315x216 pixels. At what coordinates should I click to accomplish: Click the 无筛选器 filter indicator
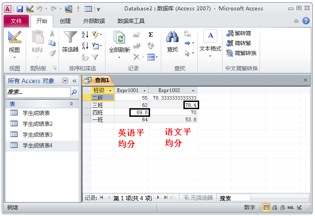point(198,198)
